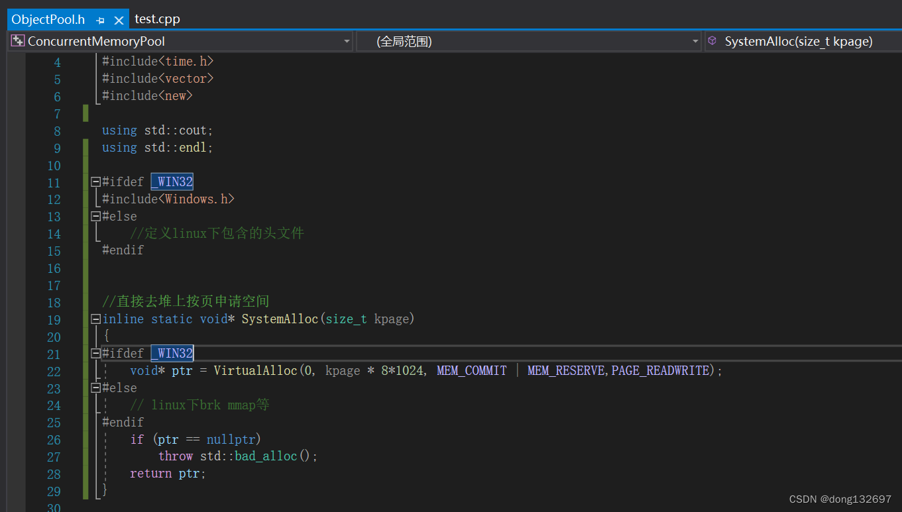Collapse the SystemAlloc function at line 19

point(95,319)
